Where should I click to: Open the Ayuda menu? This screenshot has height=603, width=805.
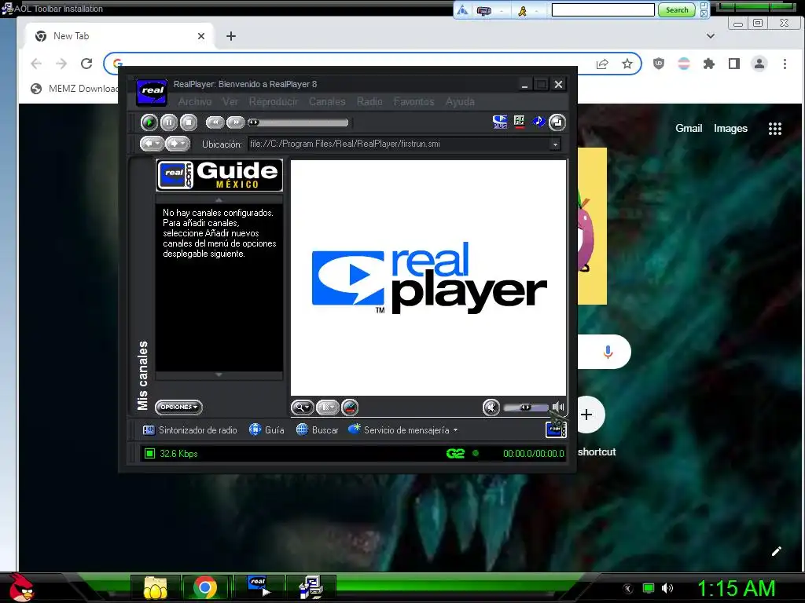[x=460, y=101]
